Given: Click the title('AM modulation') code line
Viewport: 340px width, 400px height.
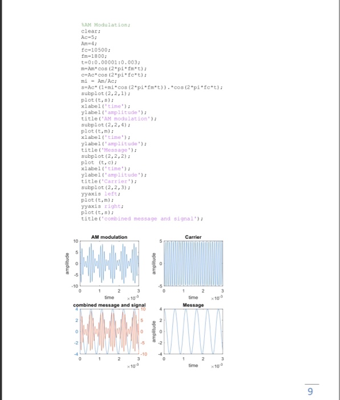Looking at the screenshot, I should point(119,119).
